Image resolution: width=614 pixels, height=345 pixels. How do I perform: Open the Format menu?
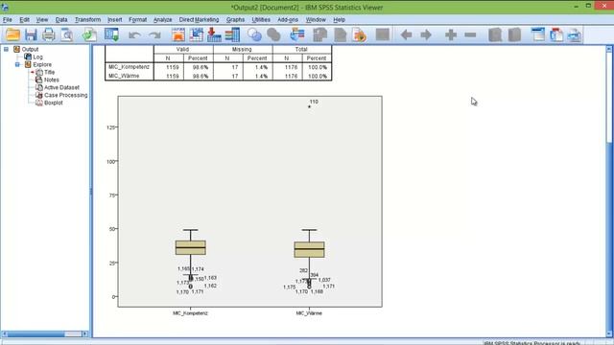point(137,19)
